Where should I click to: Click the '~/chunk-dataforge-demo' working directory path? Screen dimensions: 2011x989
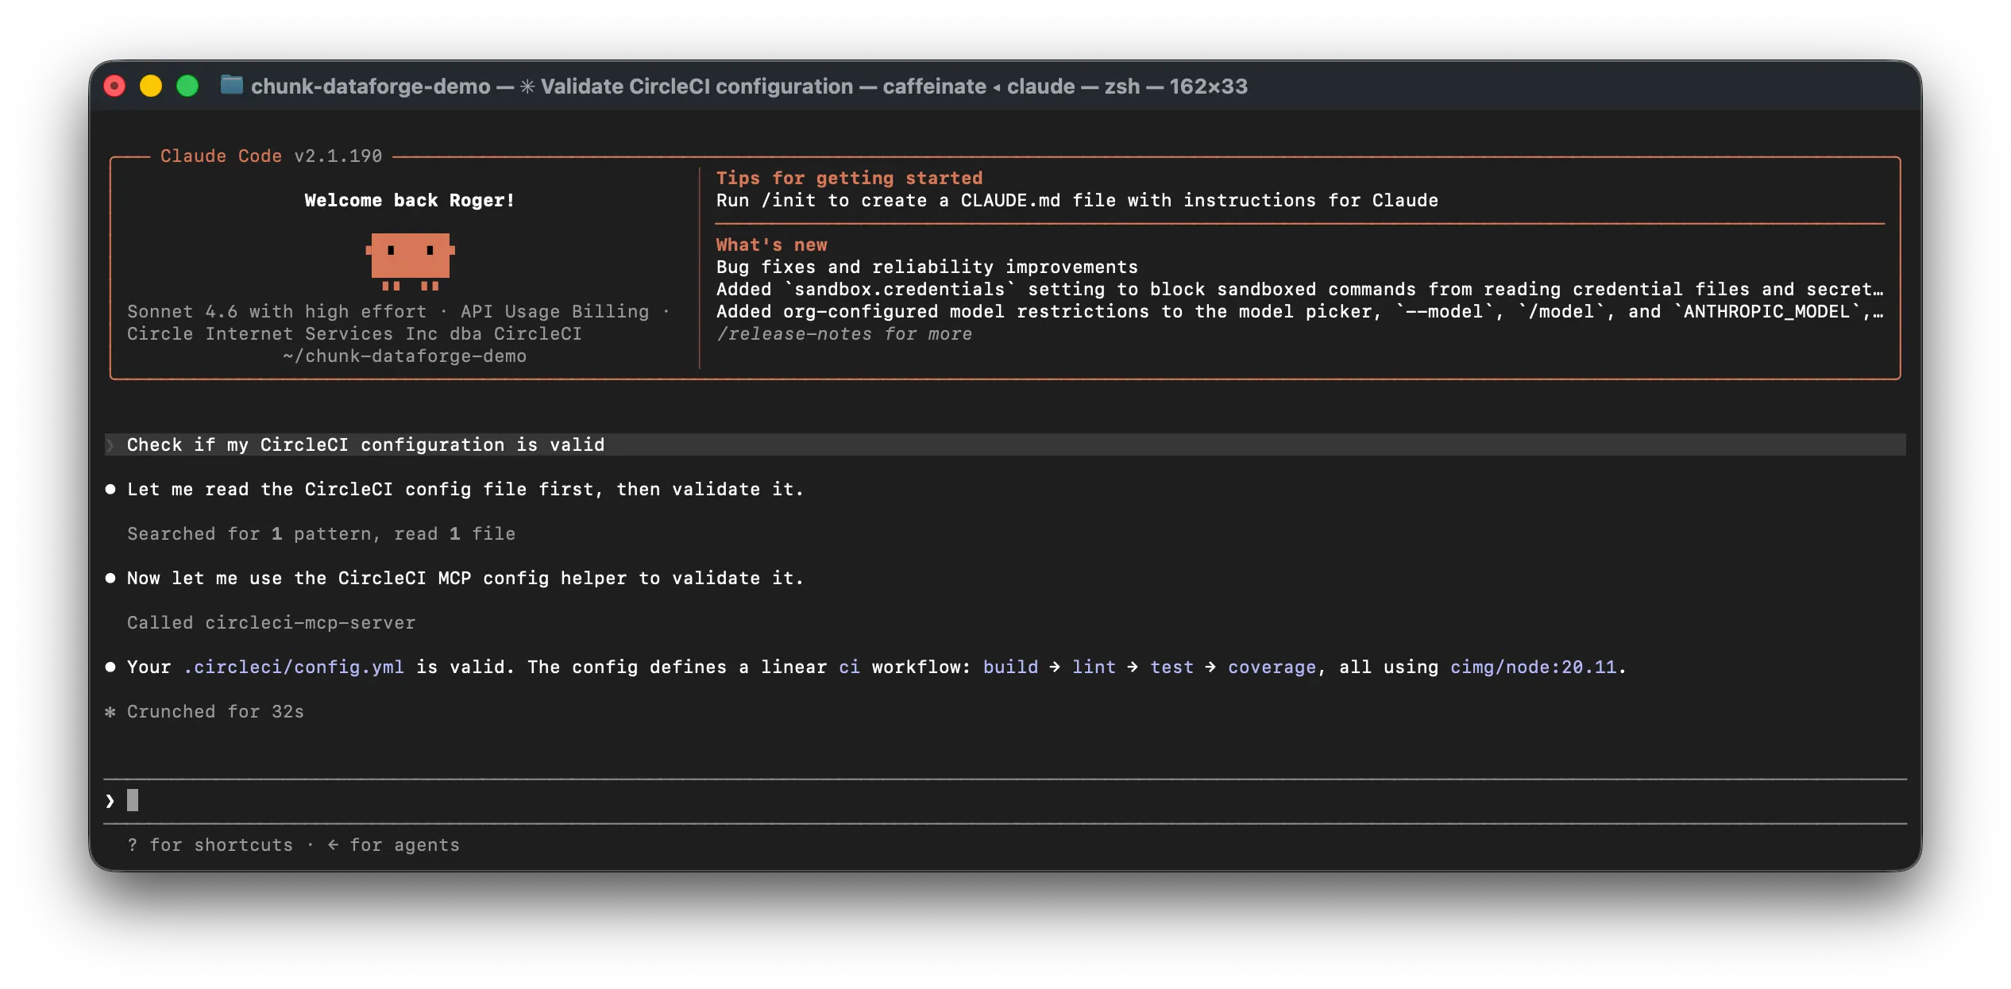point(404,356)
